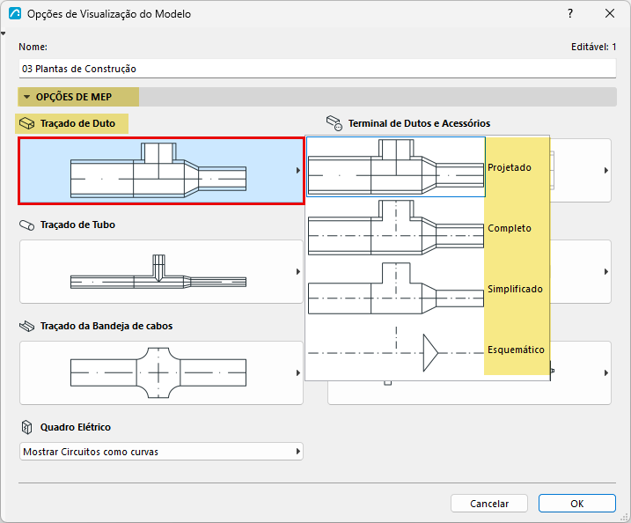The image size is (631, 523).
Task: Open help with the question mark icon
Action: 570,14
